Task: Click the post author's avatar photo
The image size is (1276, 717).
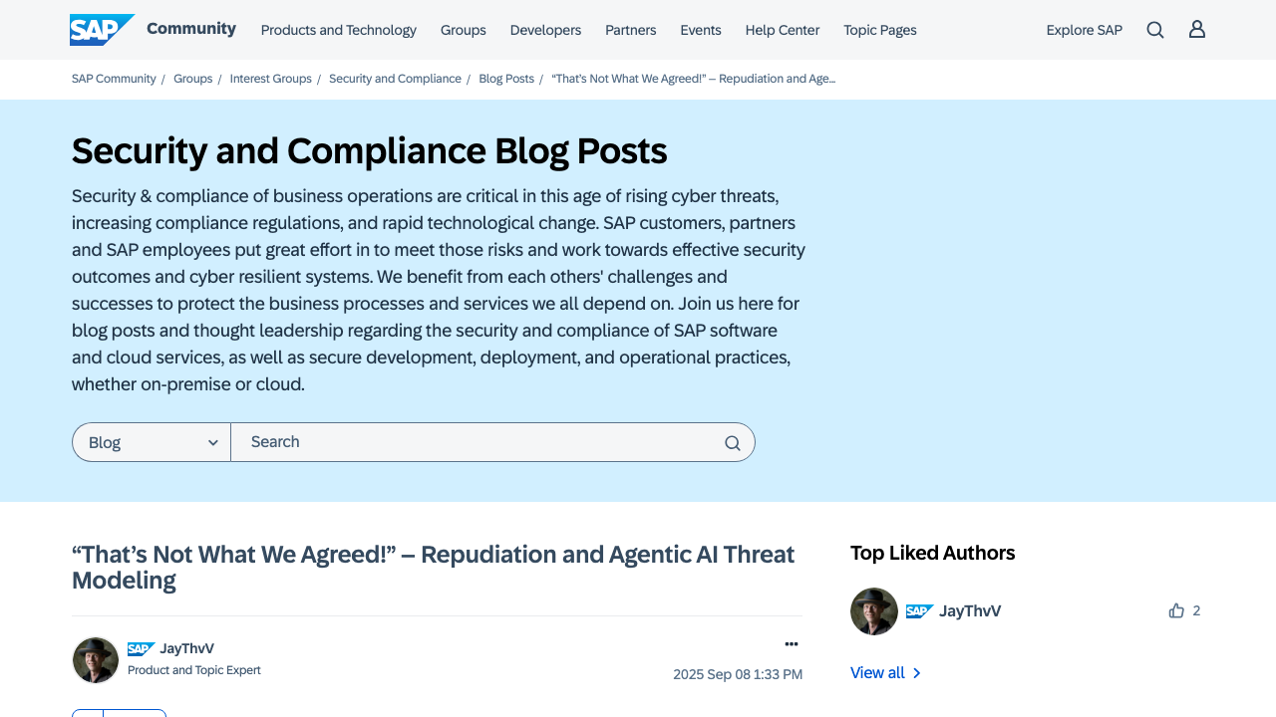Action: click(x=96, y=660)
